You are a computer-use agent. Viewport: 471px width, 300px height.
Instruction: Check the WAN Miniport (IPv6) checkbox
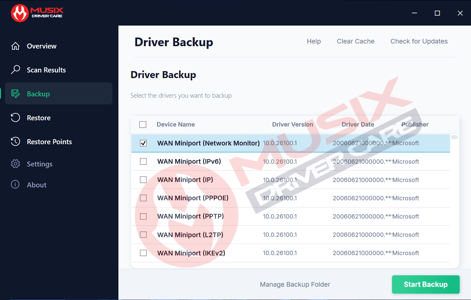click(143, 161)
